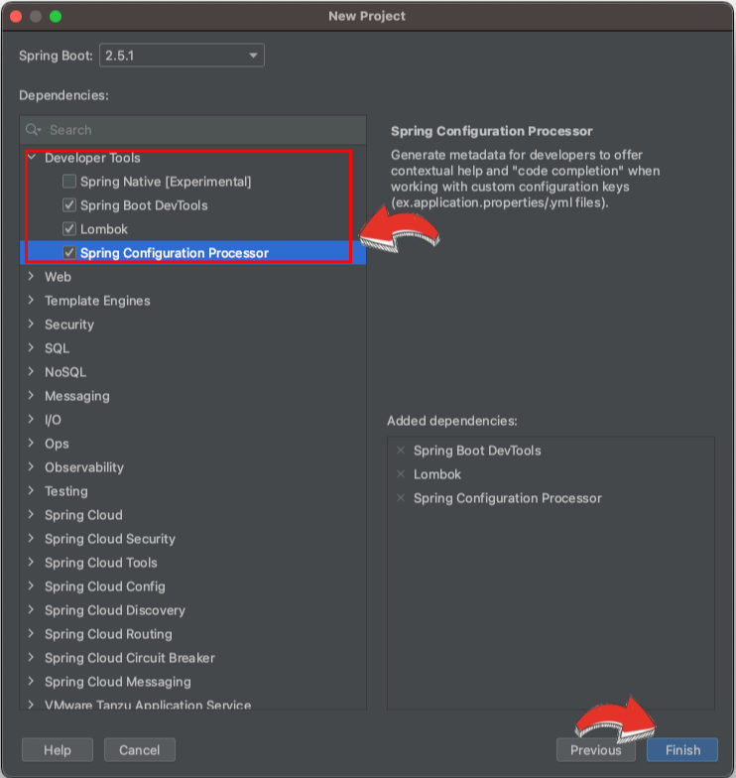The image size is (736, 778).
Task: Remove Lombok from added dependencies
Action: coord(401,474)
